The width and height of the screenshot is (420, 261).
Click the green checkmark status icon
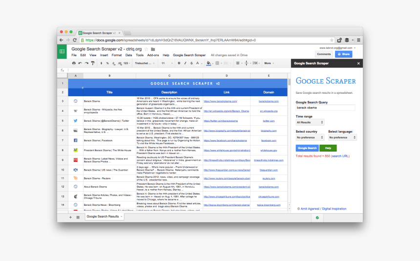[317, 217]
